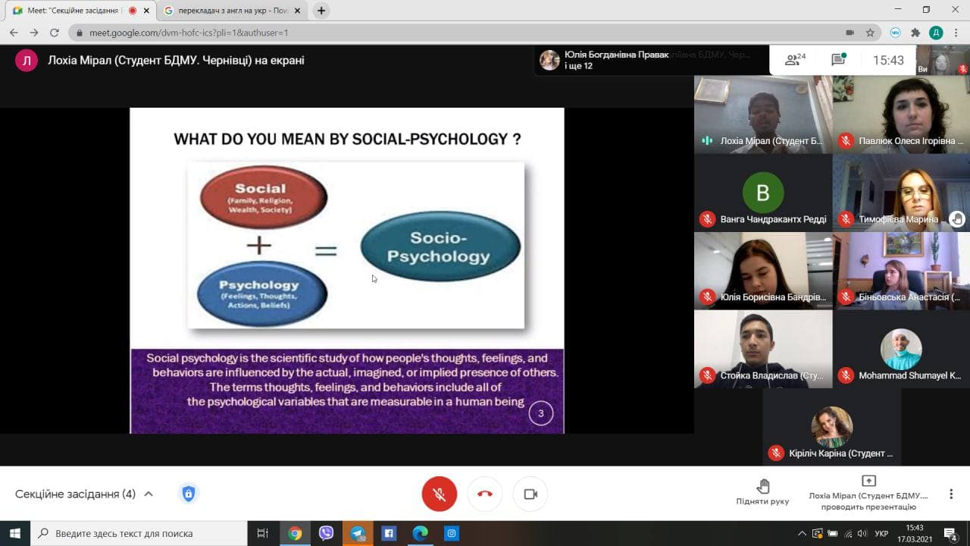Viewport: 970px width, 546px height.
Task: Open Microsoft Edge from the taskbar
Action: 420,533
